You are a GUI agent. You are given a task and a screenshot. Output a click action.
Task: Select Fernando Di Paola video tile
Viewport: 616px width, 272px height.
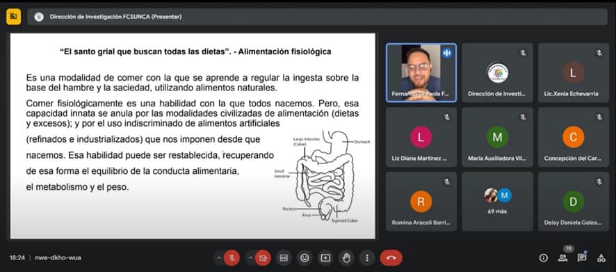click(x=421, y=73)
